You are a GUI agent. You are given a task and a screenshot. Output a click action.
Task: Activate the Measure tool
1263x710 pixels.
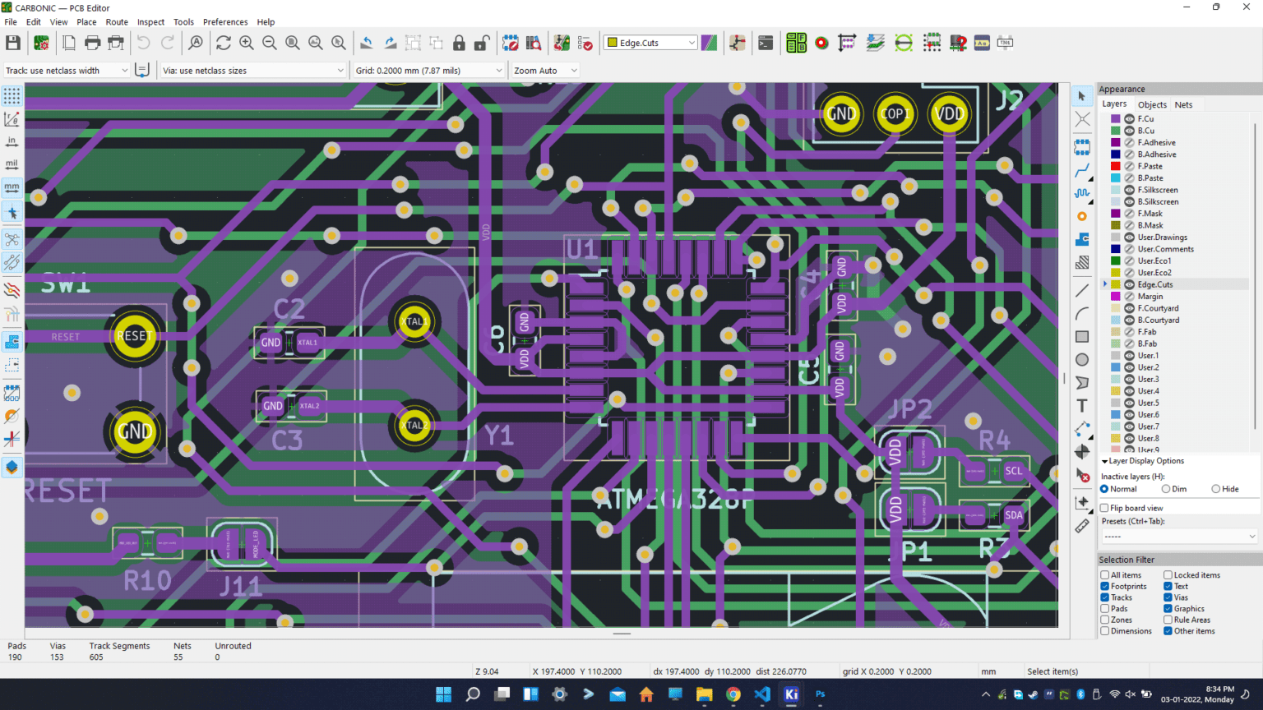[1082, 526]
